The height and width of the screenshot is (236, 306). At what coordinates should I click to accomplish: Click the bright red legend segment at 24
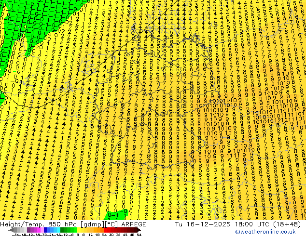tap(105, 230)
